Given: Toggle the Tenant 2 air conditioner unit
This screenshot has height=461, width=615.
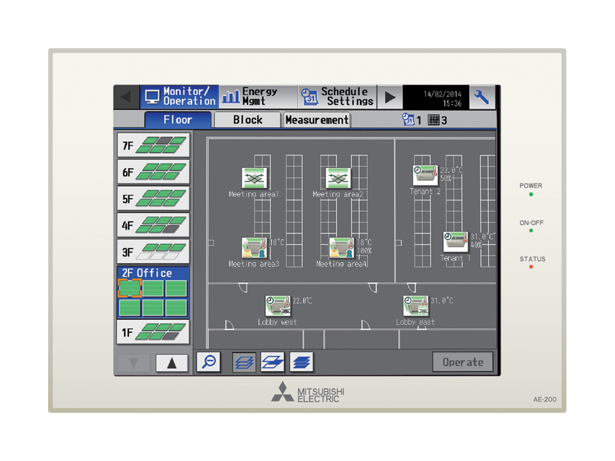Looking at the screenshot, I should click(424, 174).
